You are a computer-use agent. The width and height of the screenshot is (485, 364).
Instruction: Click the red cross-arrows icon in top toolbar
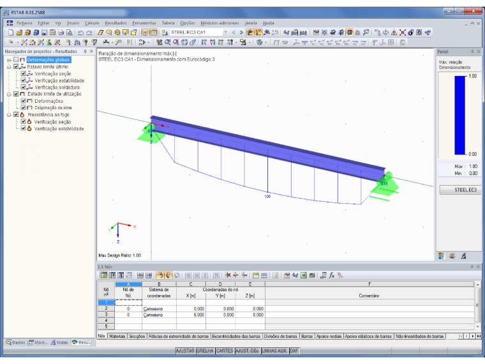[403, 33]
